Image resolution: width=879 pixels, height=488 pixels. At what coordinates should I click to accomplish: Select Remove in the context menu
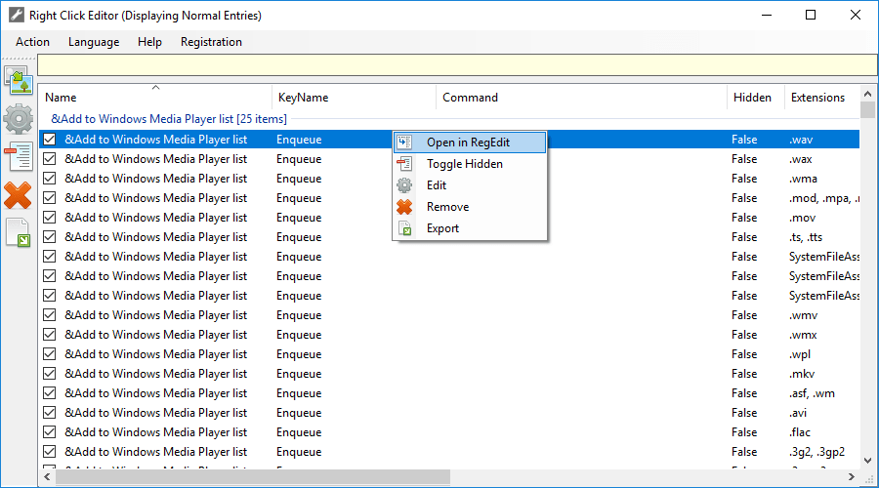(470, 207)
